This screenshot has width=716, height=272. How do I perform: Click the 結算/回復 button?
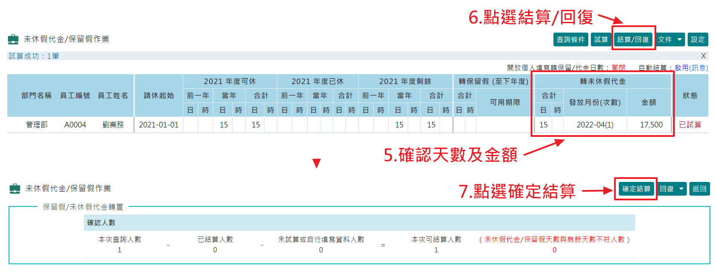(633, 39)
